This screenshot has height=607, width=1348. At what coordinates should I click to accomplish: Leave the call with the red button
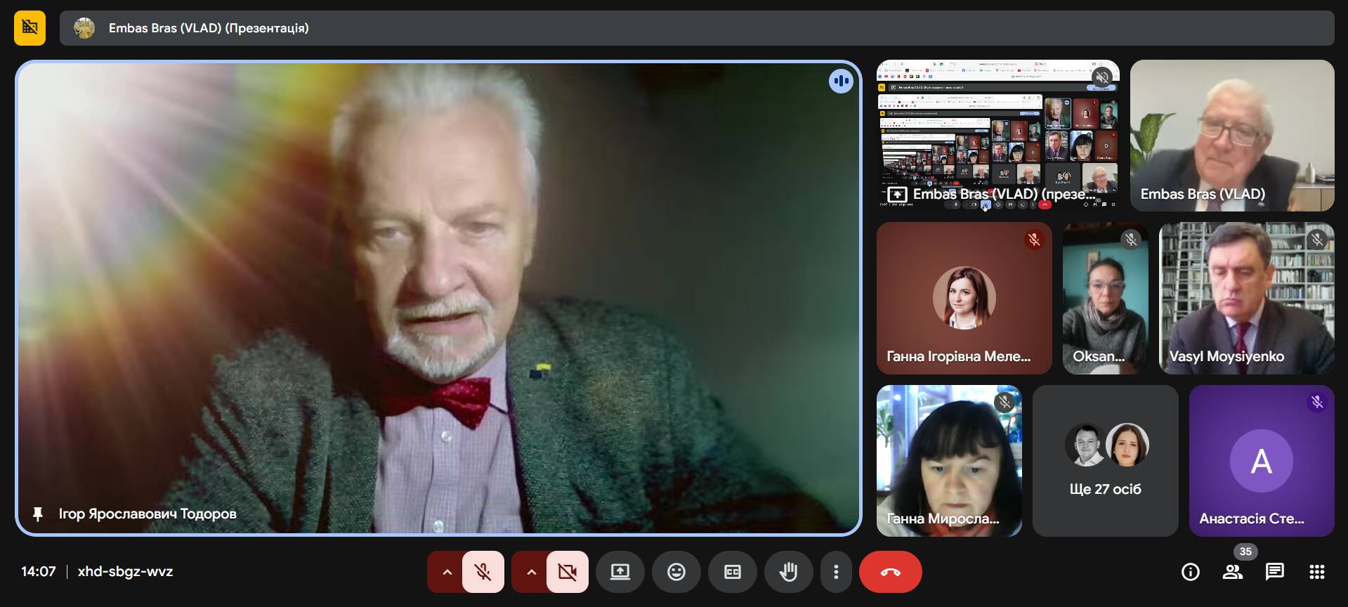pos(890,572)
